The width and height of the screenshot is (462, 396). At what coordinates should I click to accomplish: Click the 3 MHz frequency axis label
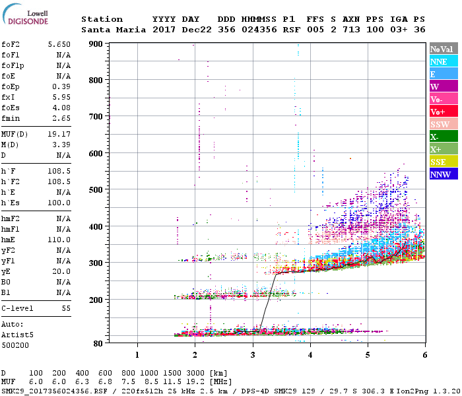tap(253, 355)
